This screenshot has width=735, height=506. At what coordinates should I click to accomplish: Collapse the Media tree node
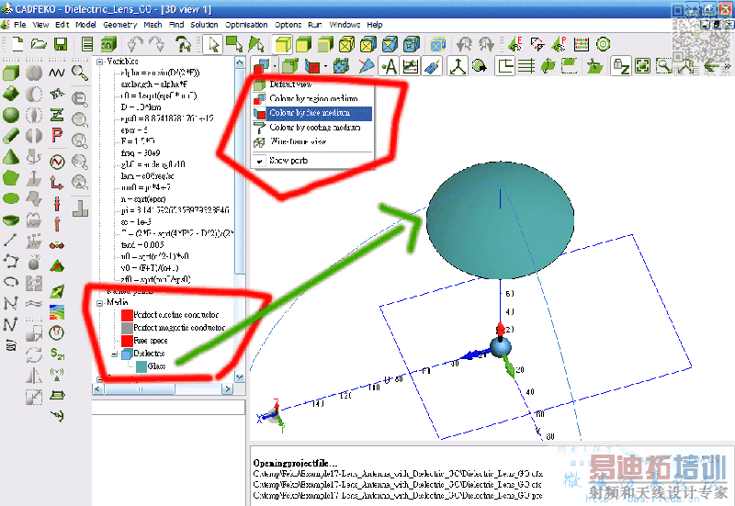pos(100,303)
